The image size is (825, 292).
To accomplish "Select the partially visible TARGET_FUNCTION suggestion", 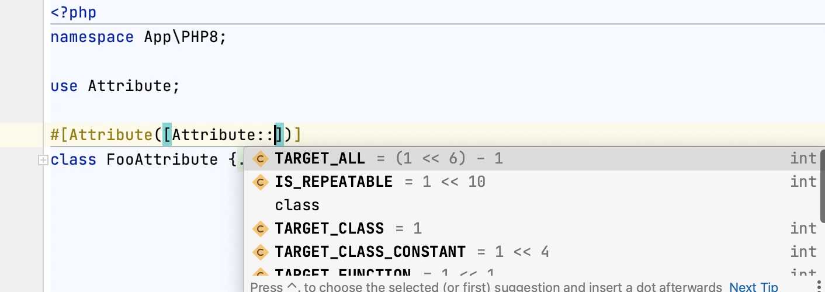I will pyautogui.click(x=342, y=273).
